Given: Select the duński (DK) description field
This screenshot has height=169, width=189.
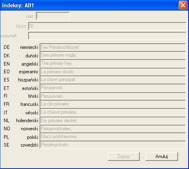Looking at the screenshot, I should [113, 55].
